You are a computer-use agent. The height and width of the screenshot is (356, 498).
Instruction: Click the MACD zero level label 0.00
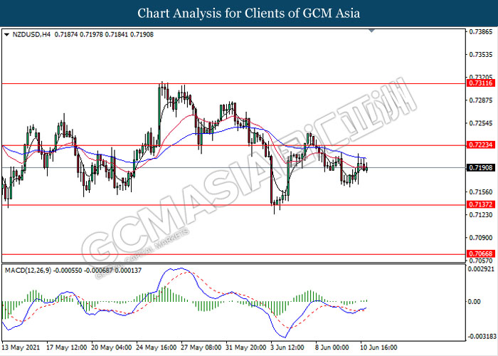click(475, 301)
